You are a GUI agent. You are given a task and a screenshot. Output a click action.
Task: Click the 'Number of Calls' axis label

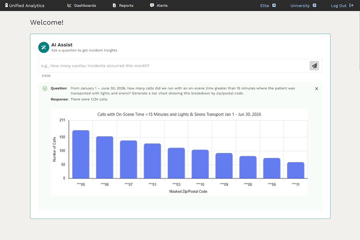coord(54,149)
